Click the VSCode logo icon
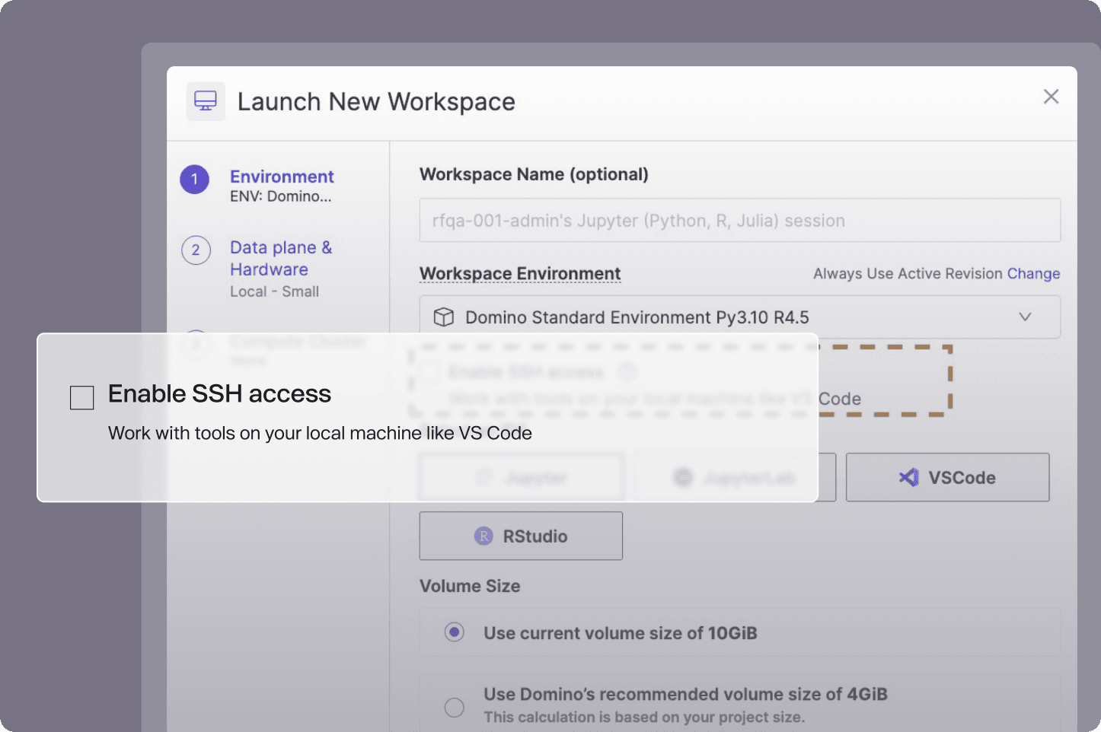This screenshot has height=732, width=1101. click(908, 477)
